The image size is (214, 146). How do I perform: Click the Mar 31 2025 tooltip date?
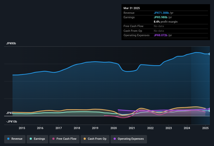[x=132, y=8]
